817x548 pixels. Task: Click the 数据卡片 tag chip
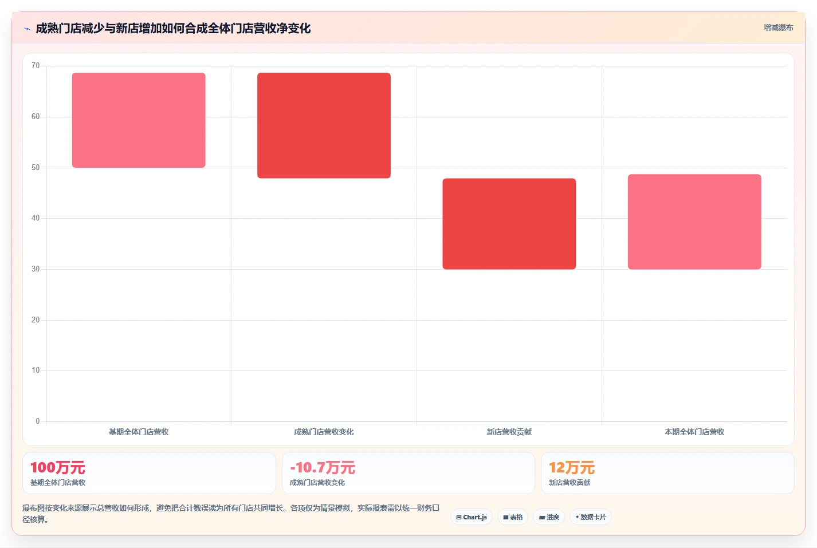coord(591,517)
